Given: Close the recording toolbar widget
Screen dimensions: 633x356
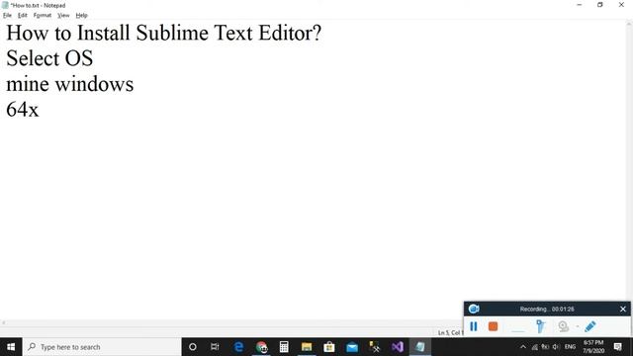Looking at the screenshot, I should point(622,310).
